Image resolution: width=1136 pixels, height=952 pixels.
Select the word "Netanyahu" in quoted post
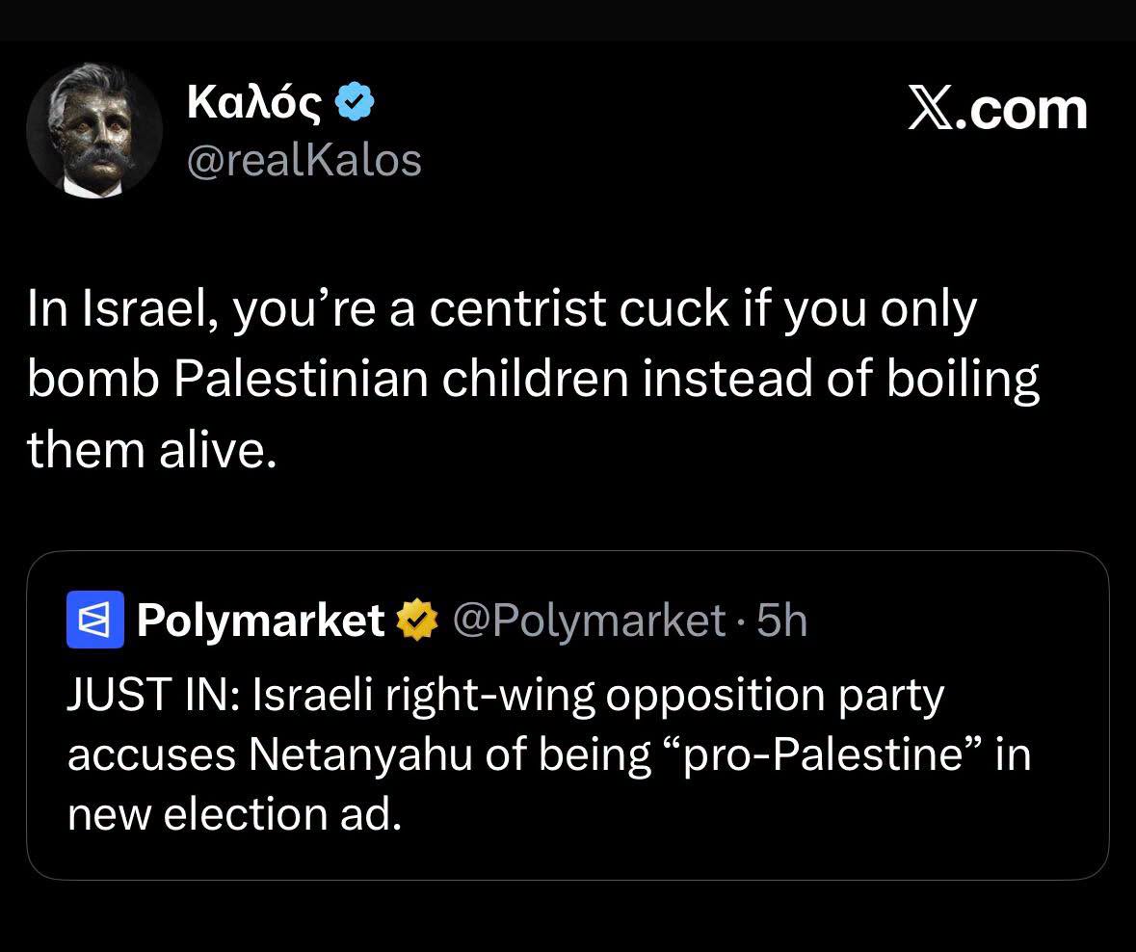360,754
